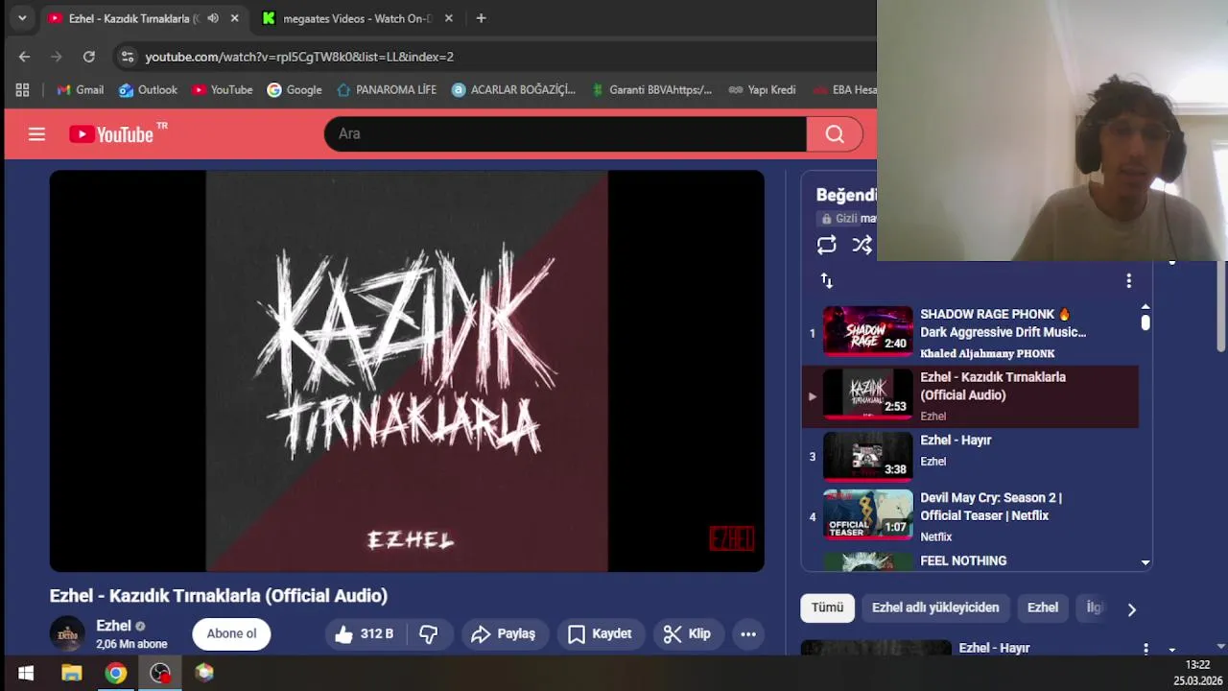Open the Yapı Kredi bookmark

coord(762,90)
